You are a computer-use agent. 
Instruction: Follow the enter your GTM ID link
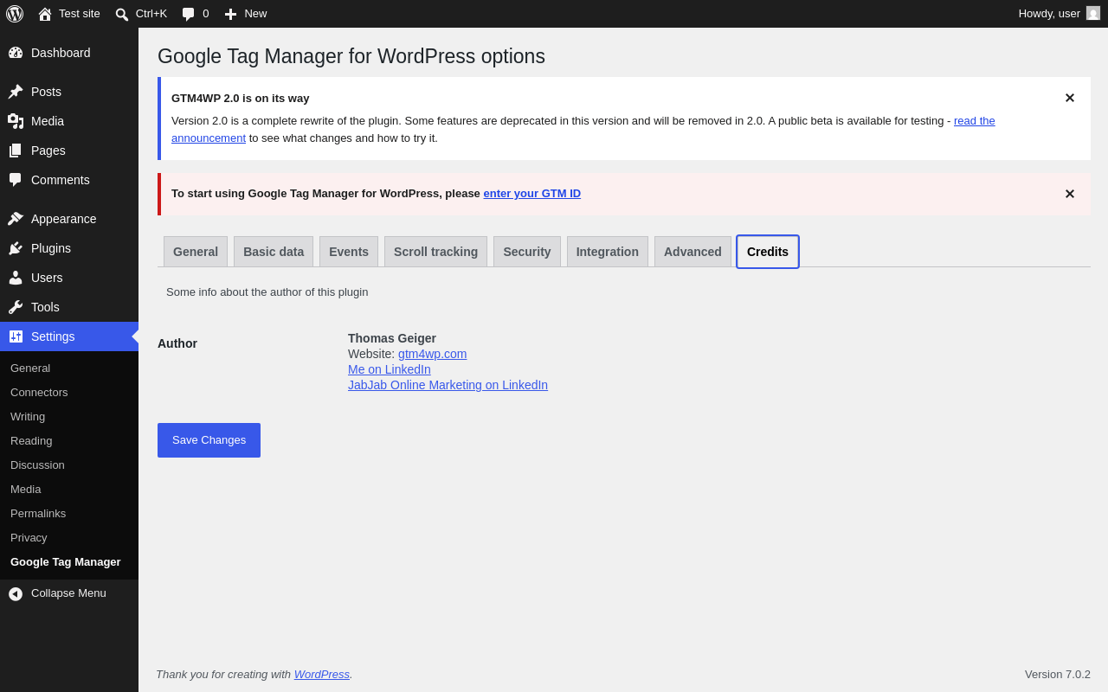[x=532, y=194]
